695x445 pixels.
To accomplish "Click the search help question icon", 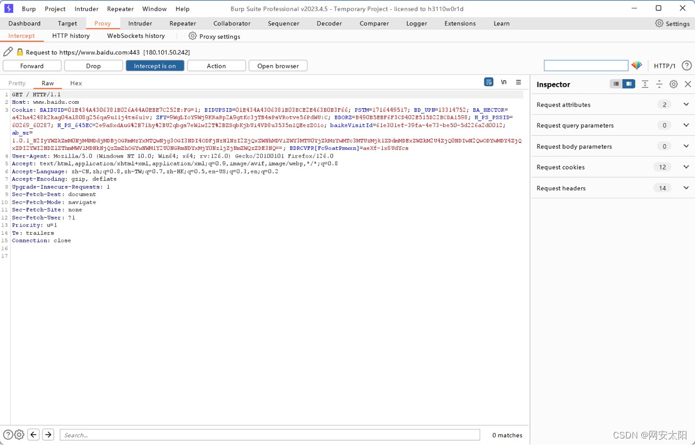I will [8, 435].
